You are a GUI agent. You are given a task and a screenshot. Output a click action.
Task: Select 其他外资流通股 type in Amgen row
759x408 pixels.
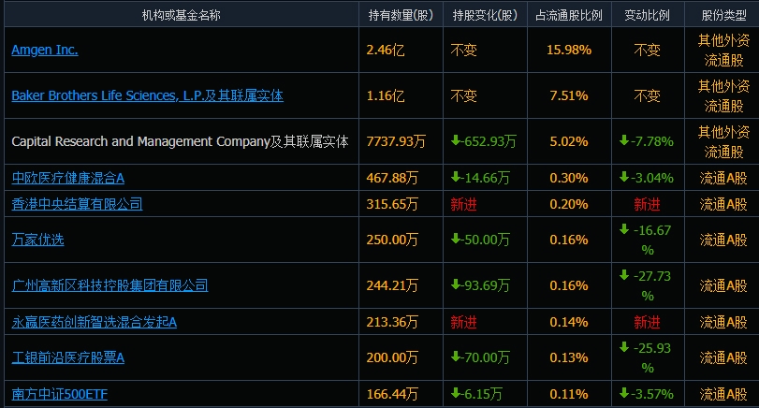723,50
